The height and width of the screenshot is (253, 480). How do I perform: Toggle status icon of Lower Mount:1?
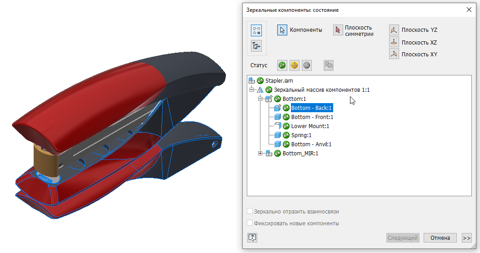pyautogui.click(x=286, y=126)
